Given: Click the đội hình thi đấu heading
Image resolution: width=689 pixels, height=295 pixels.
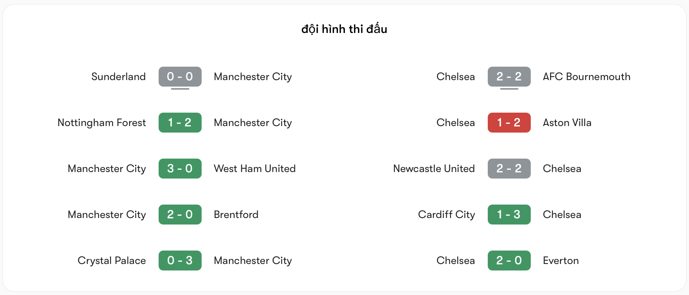Looking at the screenshot, I should click(344, 28).
